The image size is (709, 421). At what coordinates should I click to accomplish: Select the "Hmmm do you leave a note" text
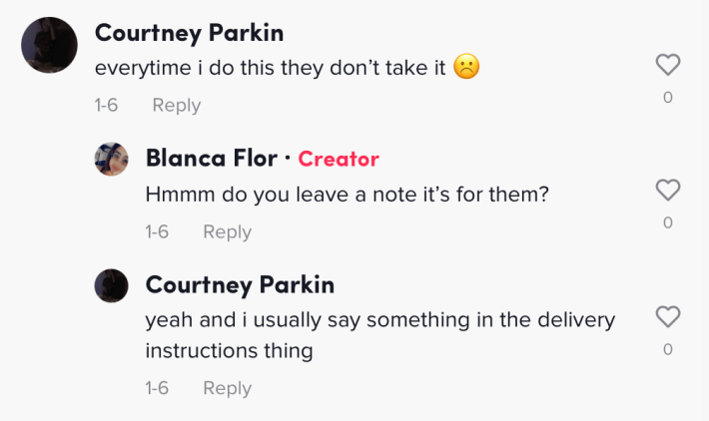click(x=347, y=194)
